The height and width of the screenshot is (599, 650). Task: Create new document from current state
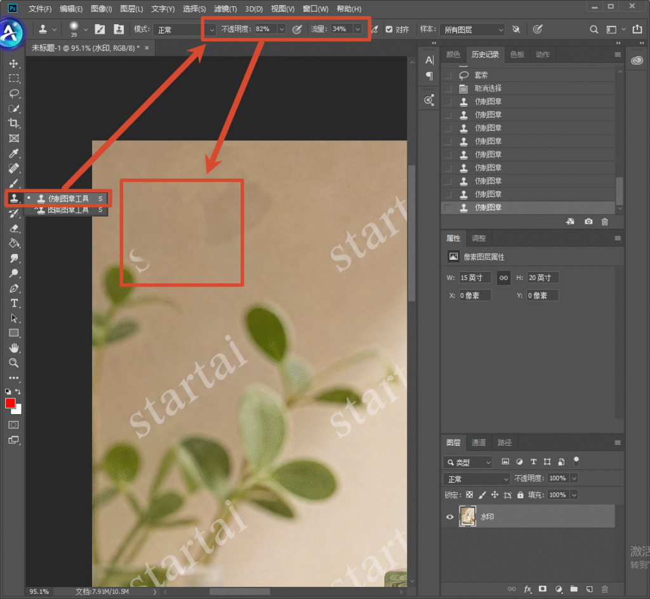click(x=571, y=222)
